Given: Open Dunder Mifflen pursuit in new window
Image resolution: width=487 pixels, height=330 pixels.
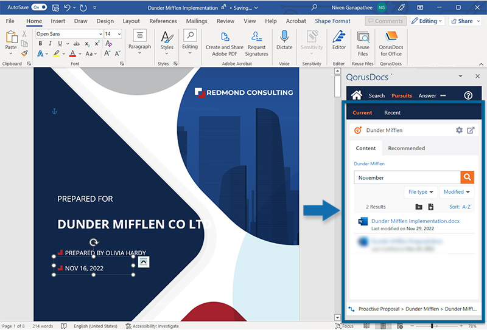Looking at the screenshot, I should click(471, 130).
